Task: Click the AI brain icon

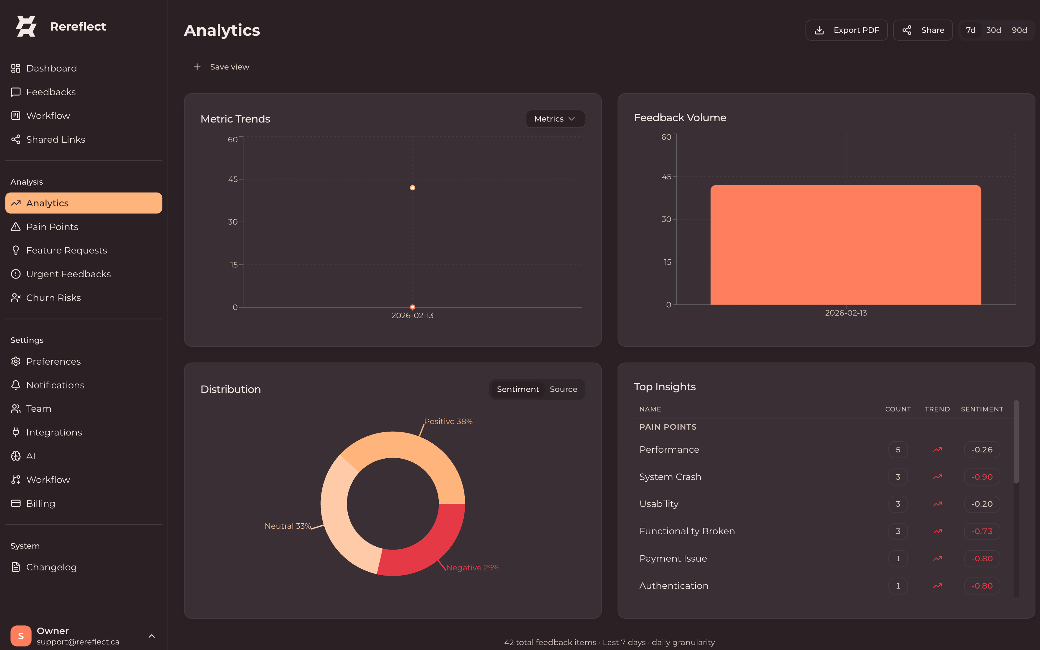Action: click(x=16, y=456)
